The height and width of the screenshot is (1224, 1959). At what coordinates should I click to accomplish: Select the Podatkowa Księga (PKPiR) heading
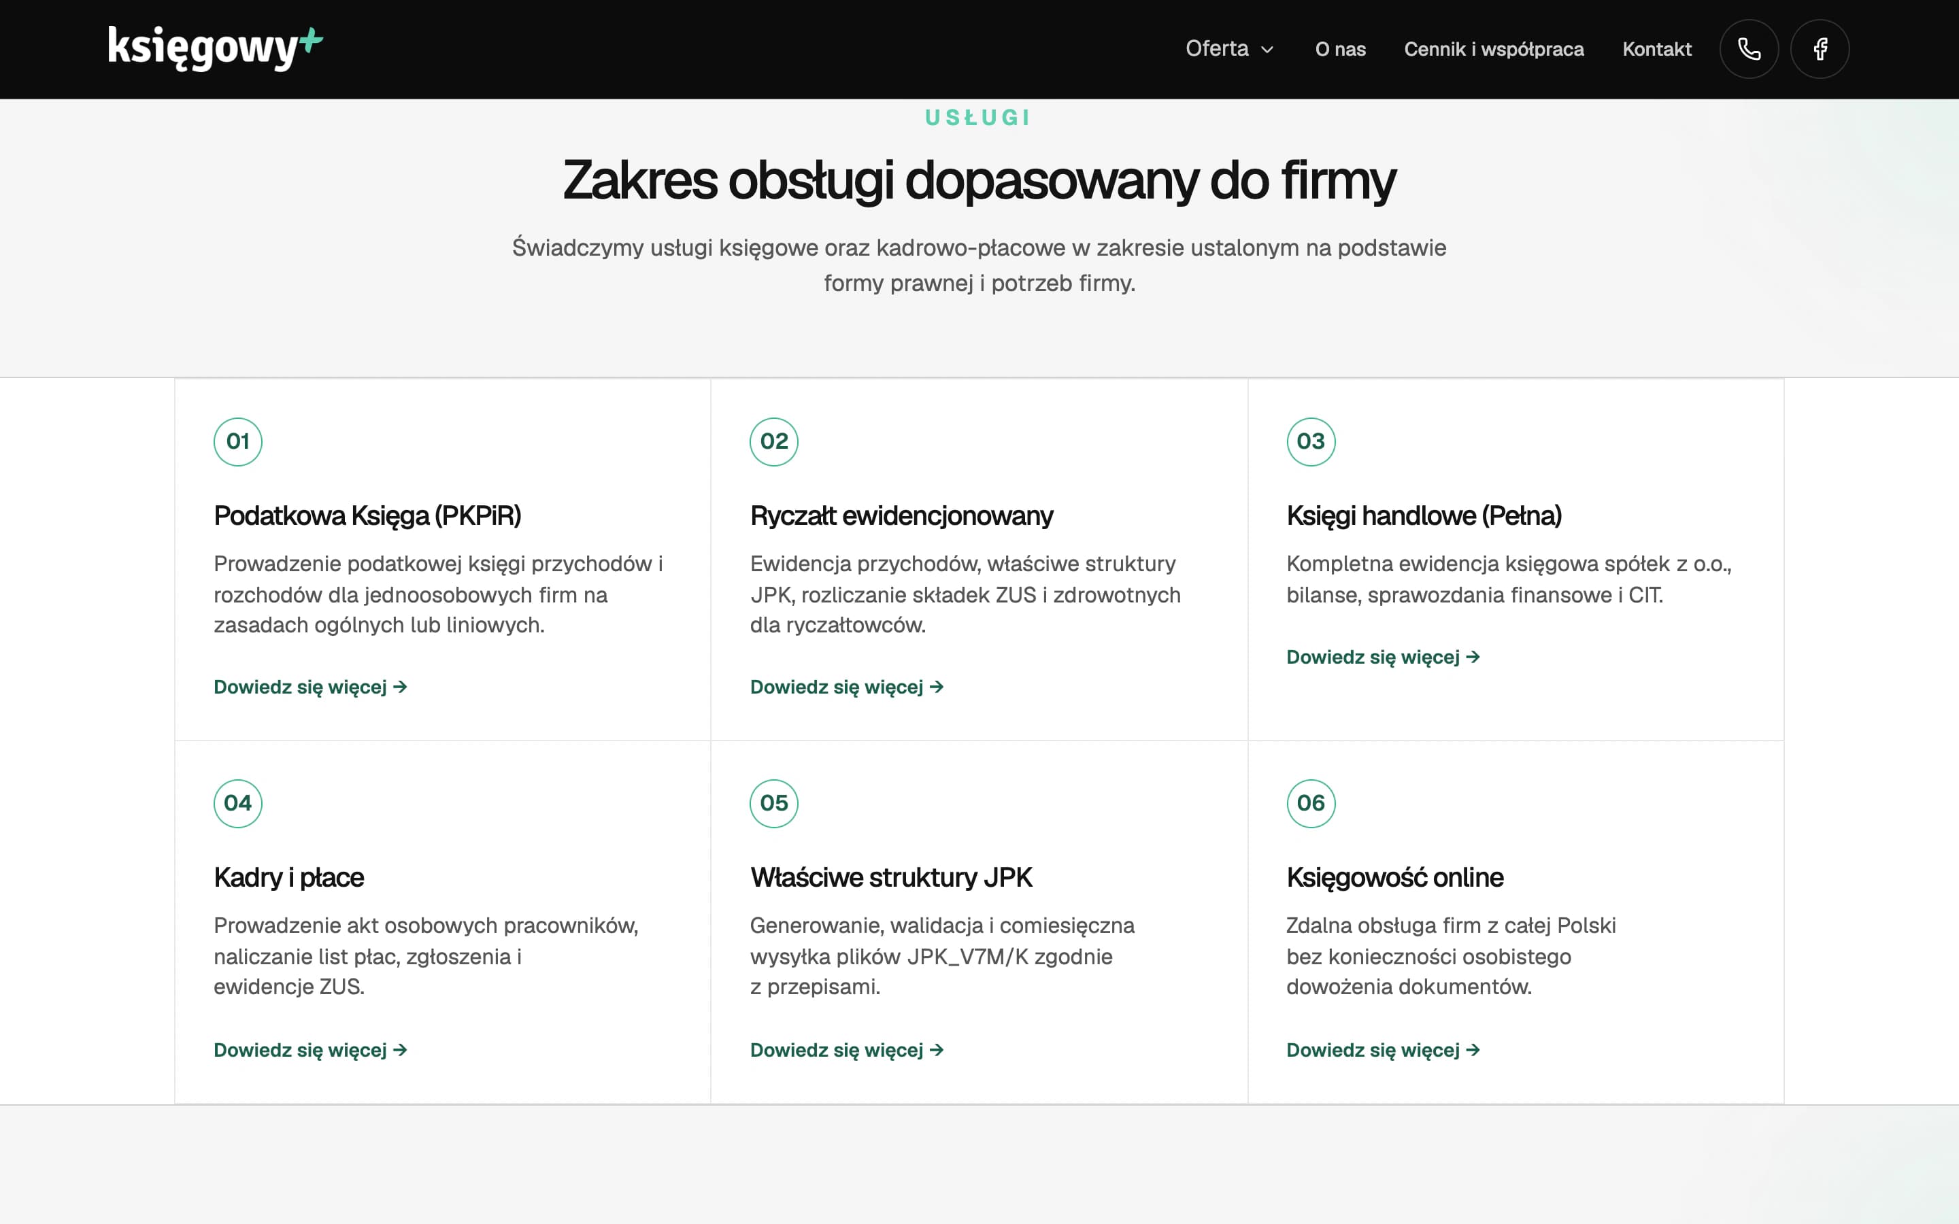(367, 515)
